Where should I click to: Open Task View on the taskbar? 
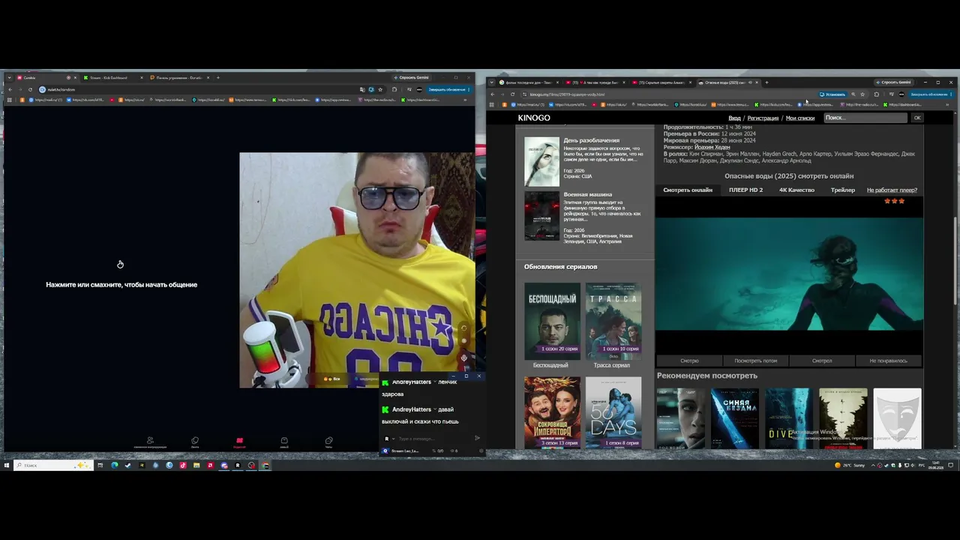[x=100, y=465]
